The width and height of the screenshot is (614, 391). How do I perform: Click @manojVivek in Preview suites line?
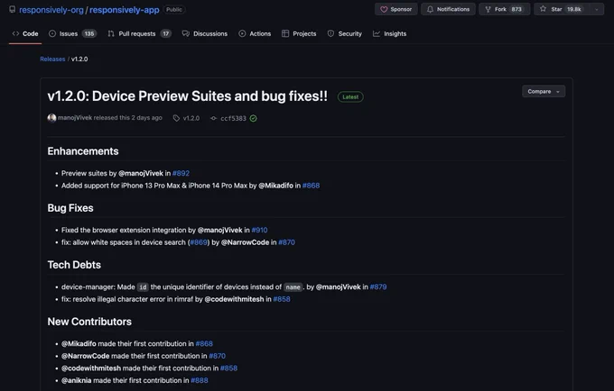(141, 173)
